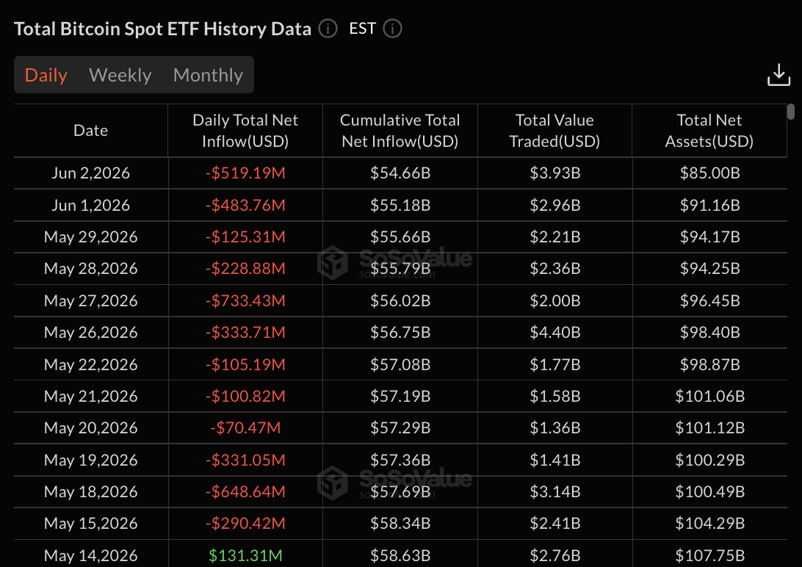The height and width of the screenshot is (567, 802).
Task: Click the $3.93B value traded cell
Action: coord(555,173)
